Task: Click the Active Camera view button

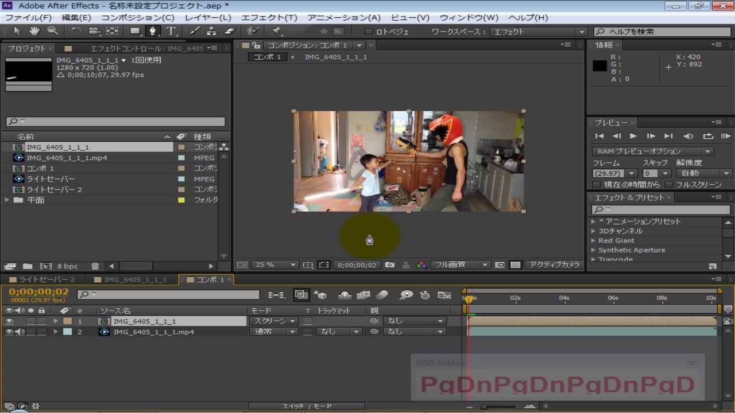Action: (x=554, y=265)
